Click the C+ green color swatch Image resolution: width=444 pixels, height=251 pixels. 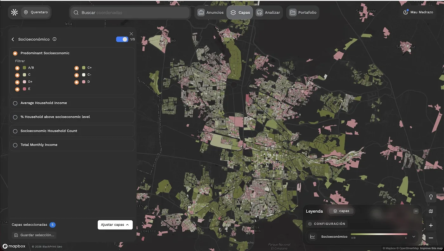[x=84, y=68]
